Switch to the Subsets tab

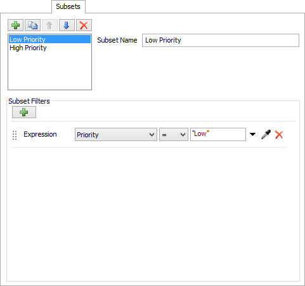click(x=68, y=6)
